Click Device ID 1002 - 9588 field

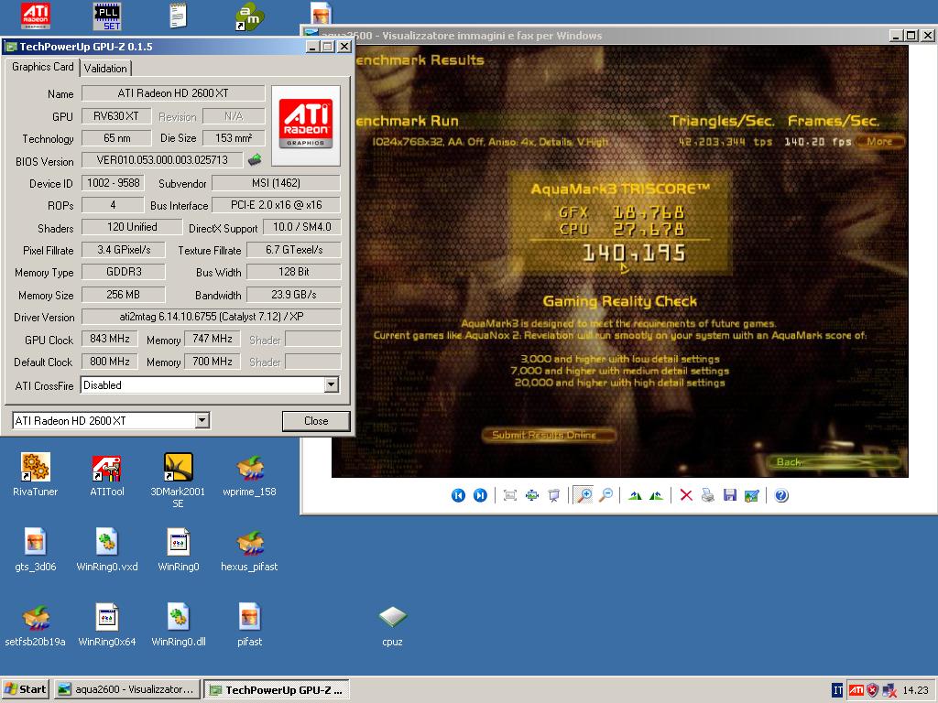[x=113, y=183]
